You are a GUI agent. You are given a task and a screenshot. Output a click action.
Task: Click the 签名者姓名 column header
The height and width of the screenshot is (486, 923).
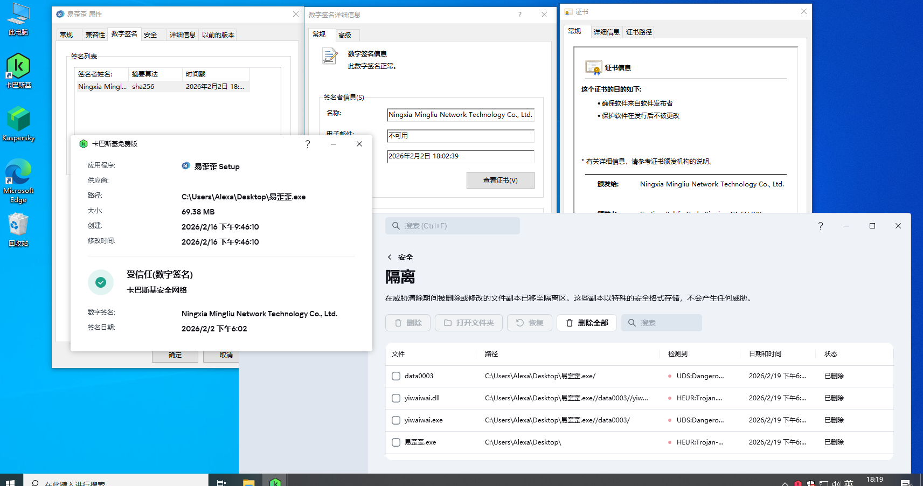[x=102, y=74]
